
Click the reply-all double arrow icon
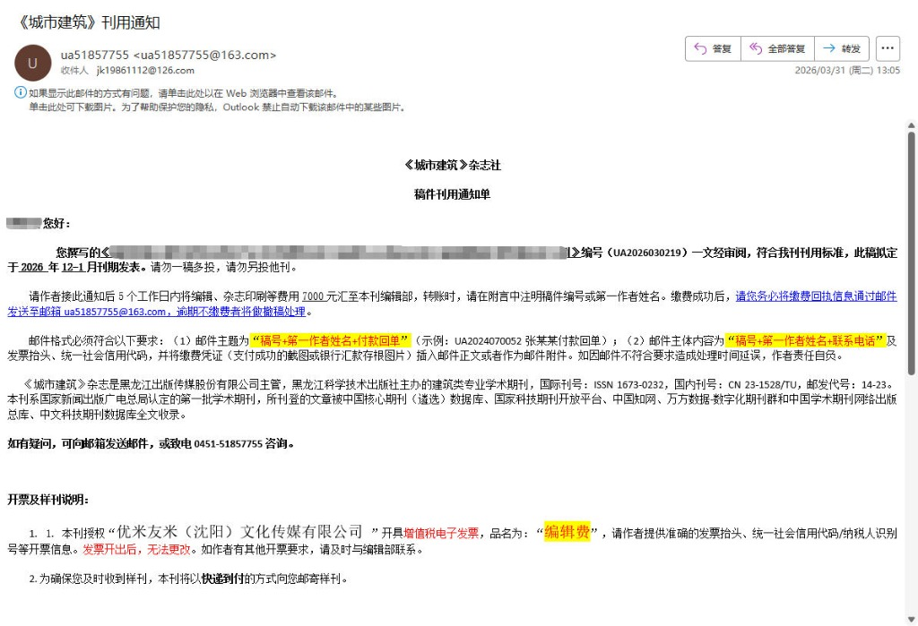point(756,48)
